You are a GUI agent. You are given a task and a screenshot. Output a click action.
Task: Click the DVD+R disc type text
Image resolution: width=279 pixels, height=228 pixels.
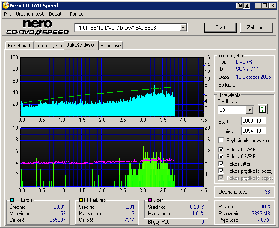(244, 62)
